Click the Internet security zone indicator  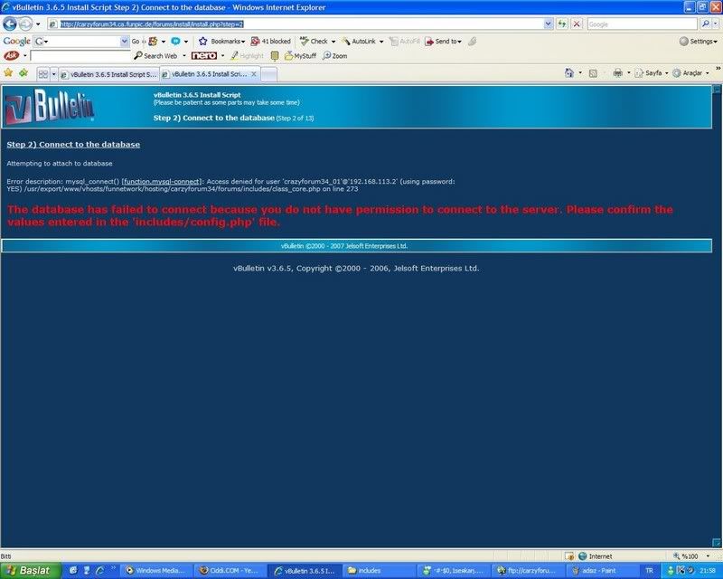click(596, 555)
